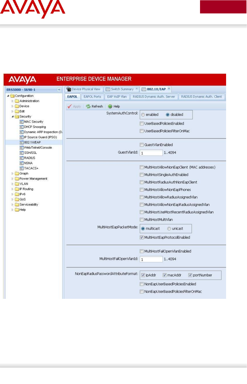Switch to the Switch Summary tab
The height and width of the screenshot is (384, 247).
122,89
